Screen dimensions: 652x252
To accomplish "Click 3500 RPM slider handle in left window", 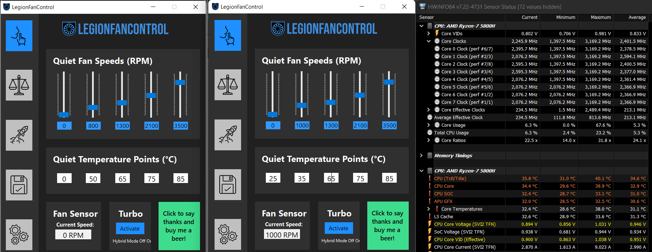I will point(180,82).
